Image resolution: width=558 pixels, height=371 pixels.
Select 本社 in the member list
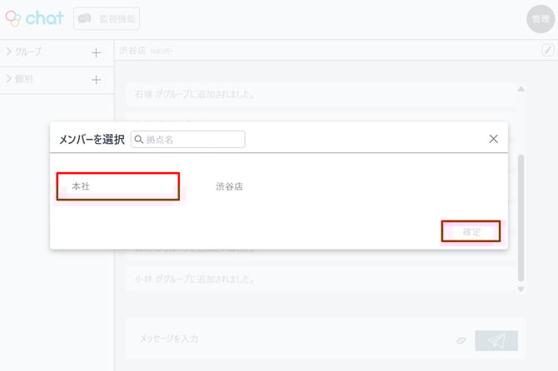117,186
